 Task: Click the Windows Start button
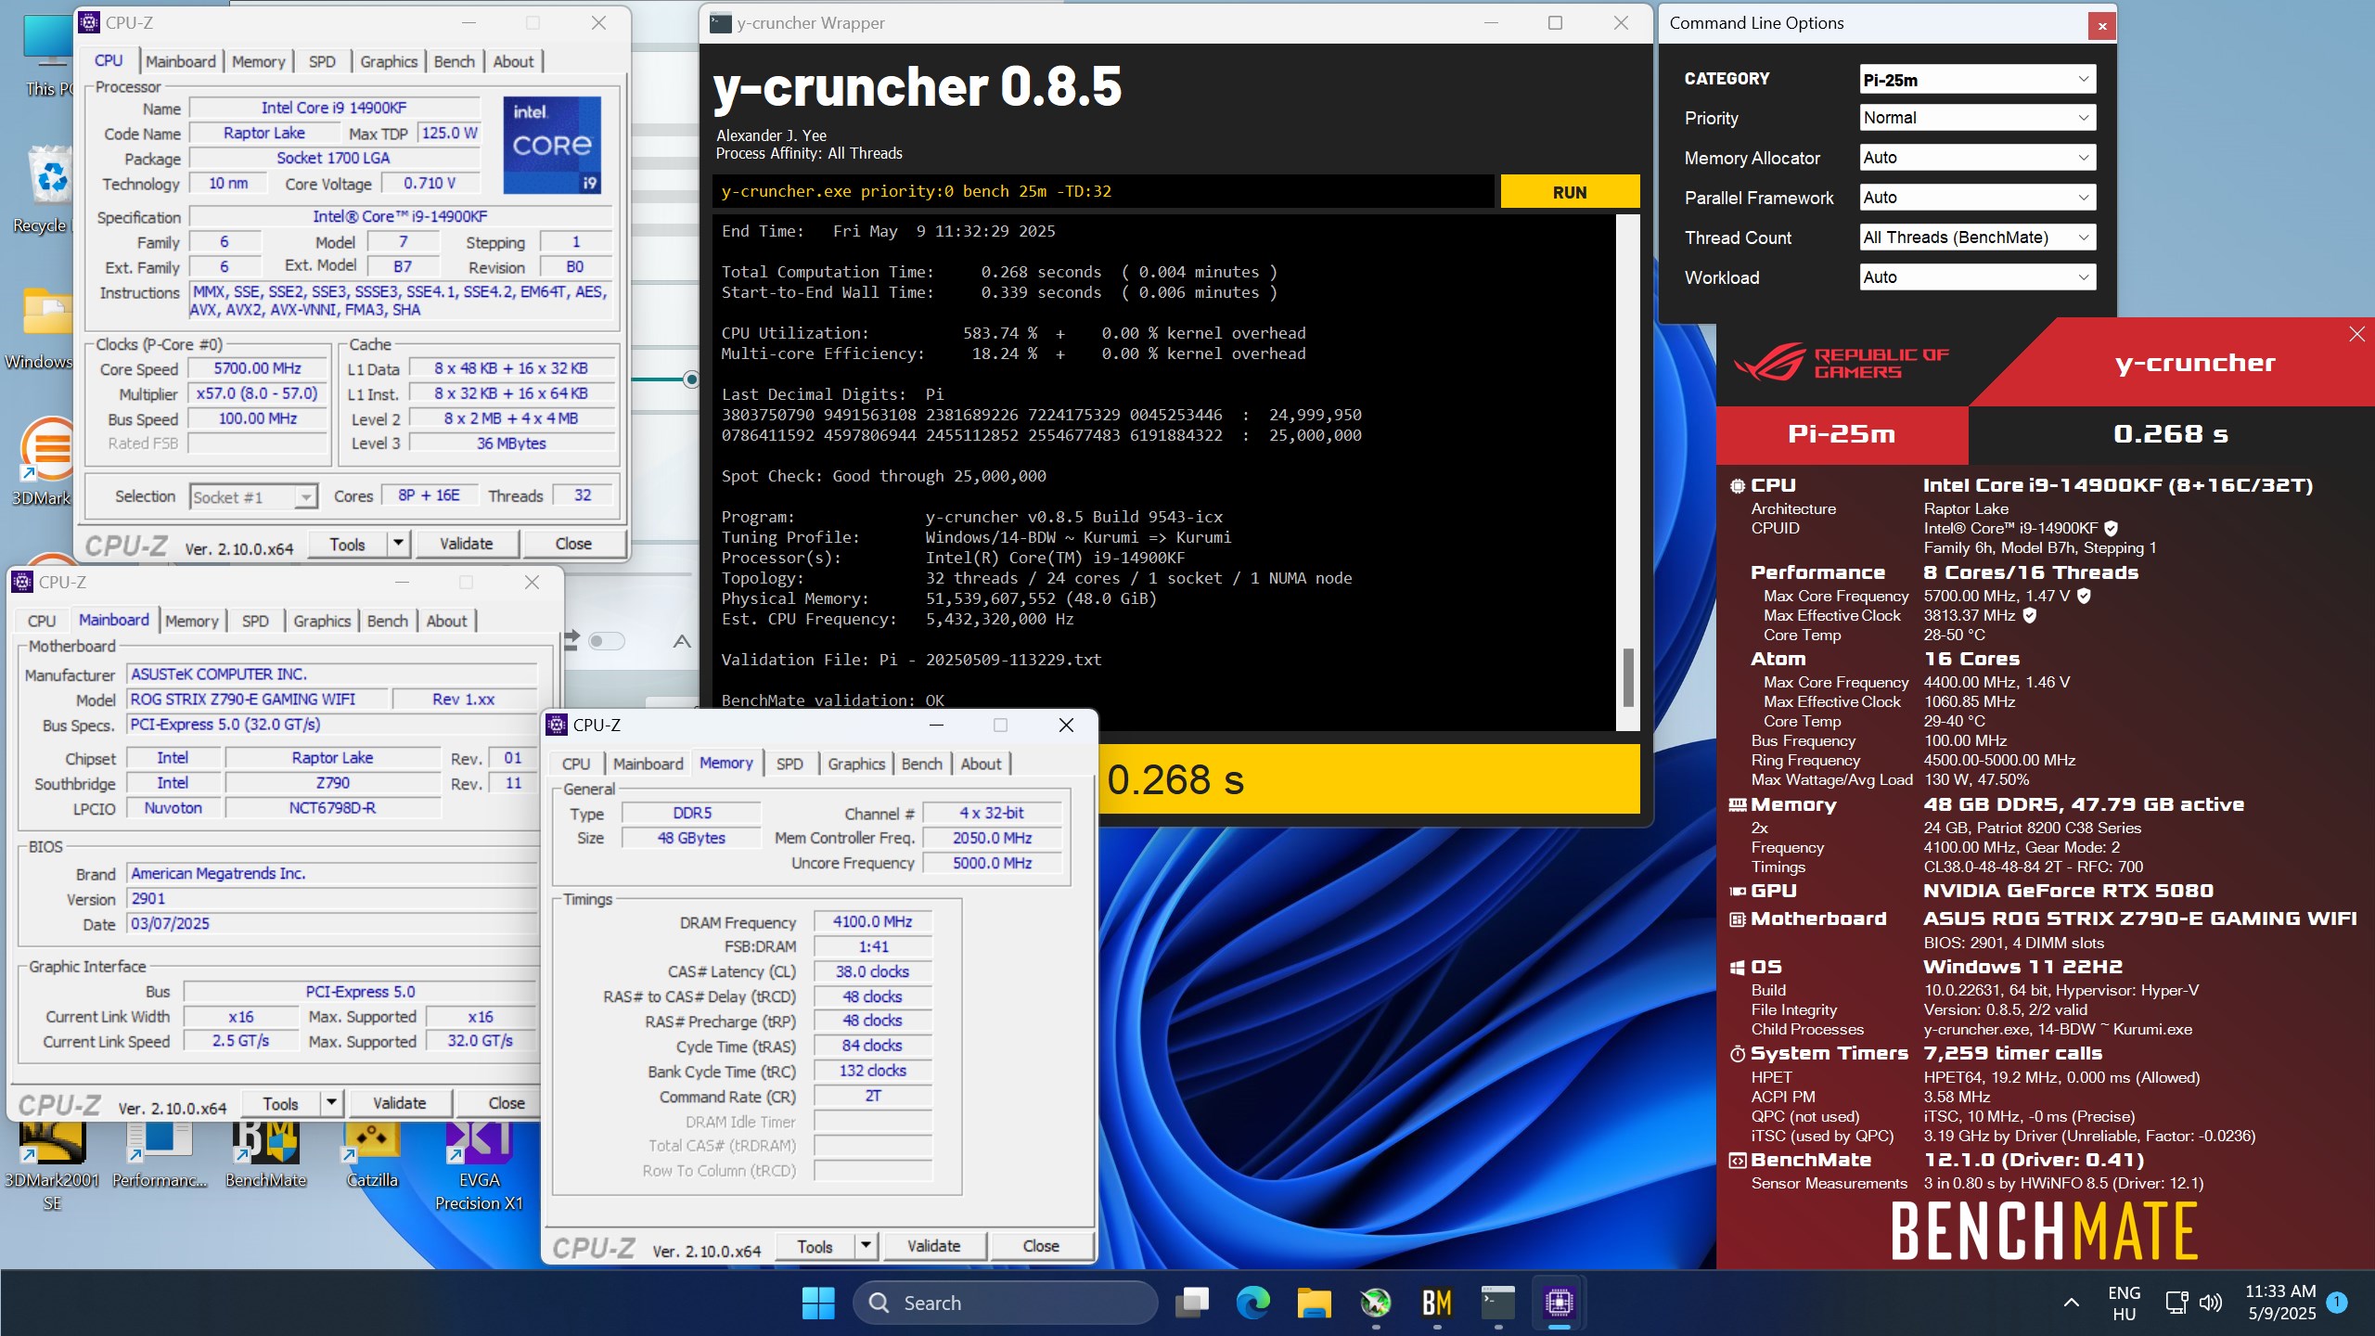[817, 1304]
